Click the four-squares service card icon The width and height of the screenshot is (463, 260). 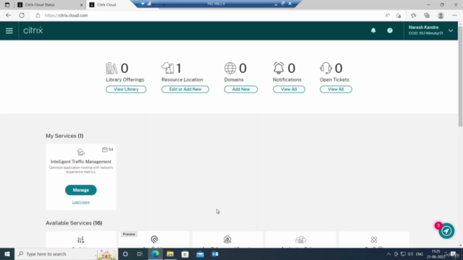(x=374, y=239)
